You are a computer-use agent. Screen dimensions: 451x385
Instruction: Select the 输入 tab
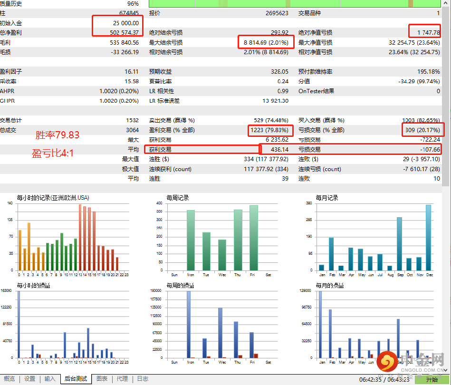[x=50, y=379]
